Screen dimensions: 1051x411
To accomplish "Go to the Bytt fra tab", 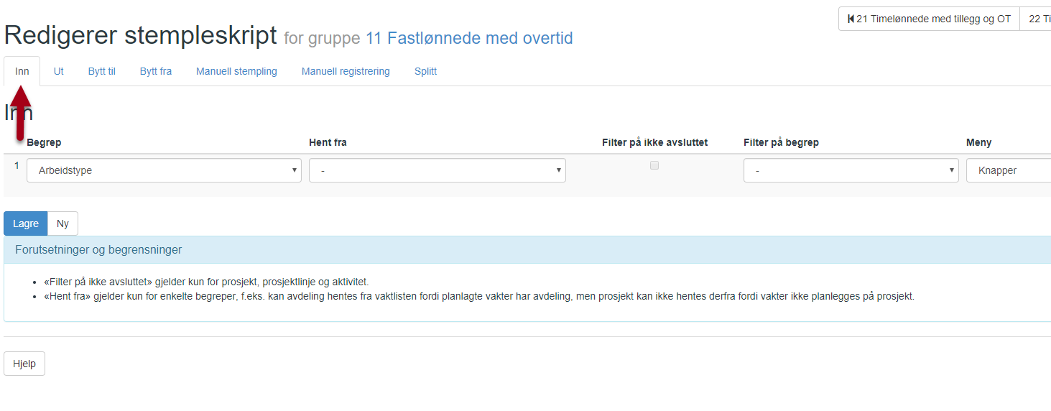I will tap(156, 71).
